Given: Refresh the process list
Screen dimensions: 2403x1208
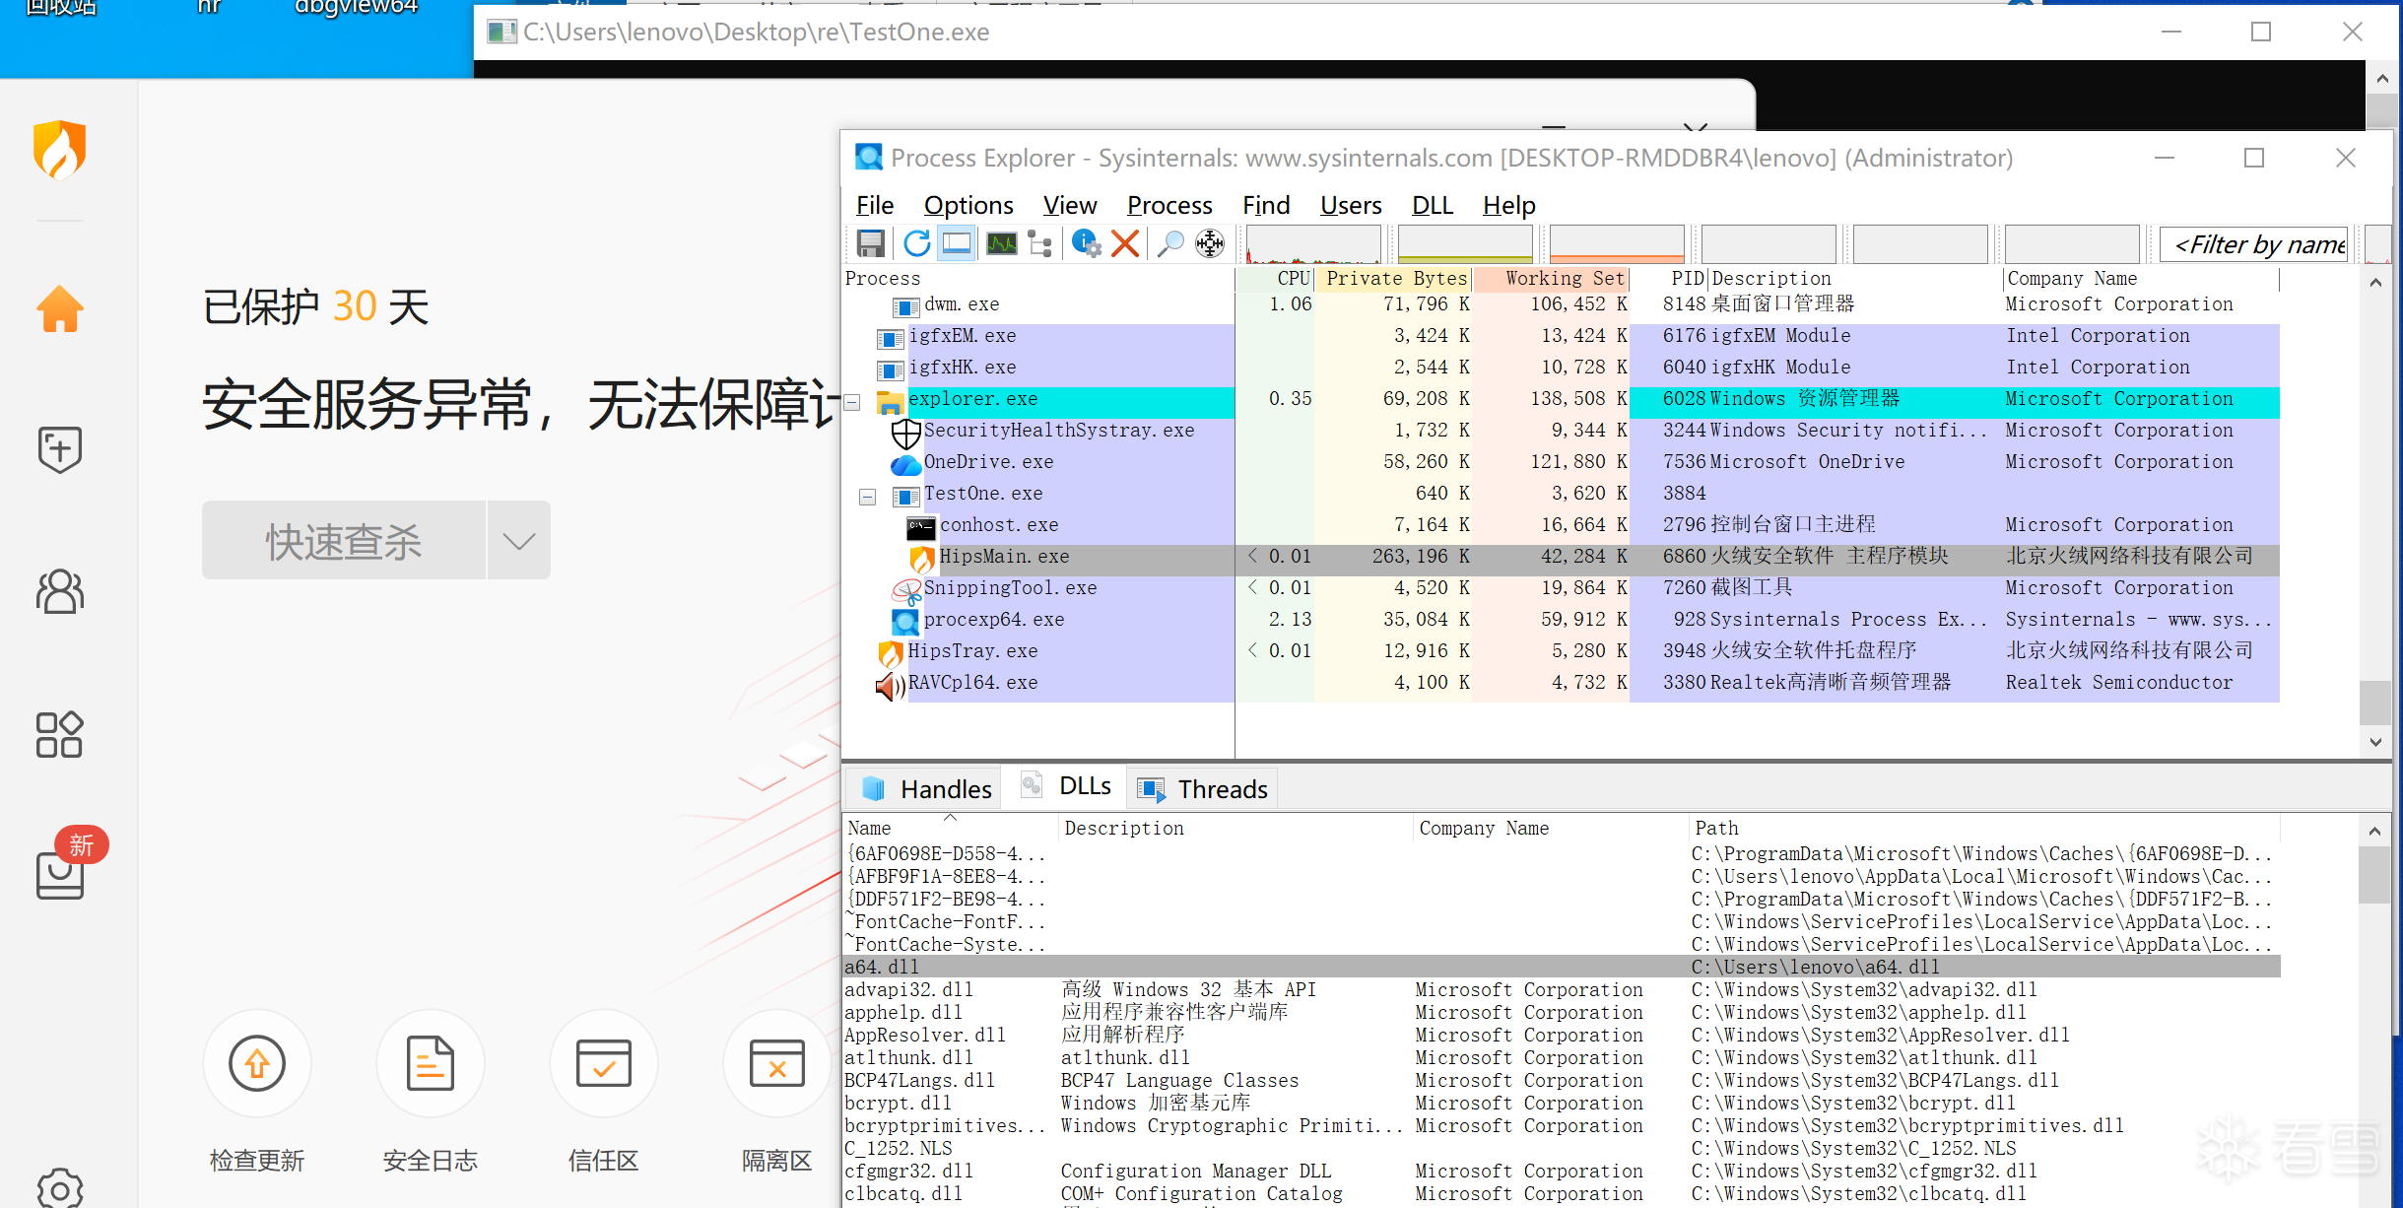Looking at the screenshot, I should click(915, 243).
